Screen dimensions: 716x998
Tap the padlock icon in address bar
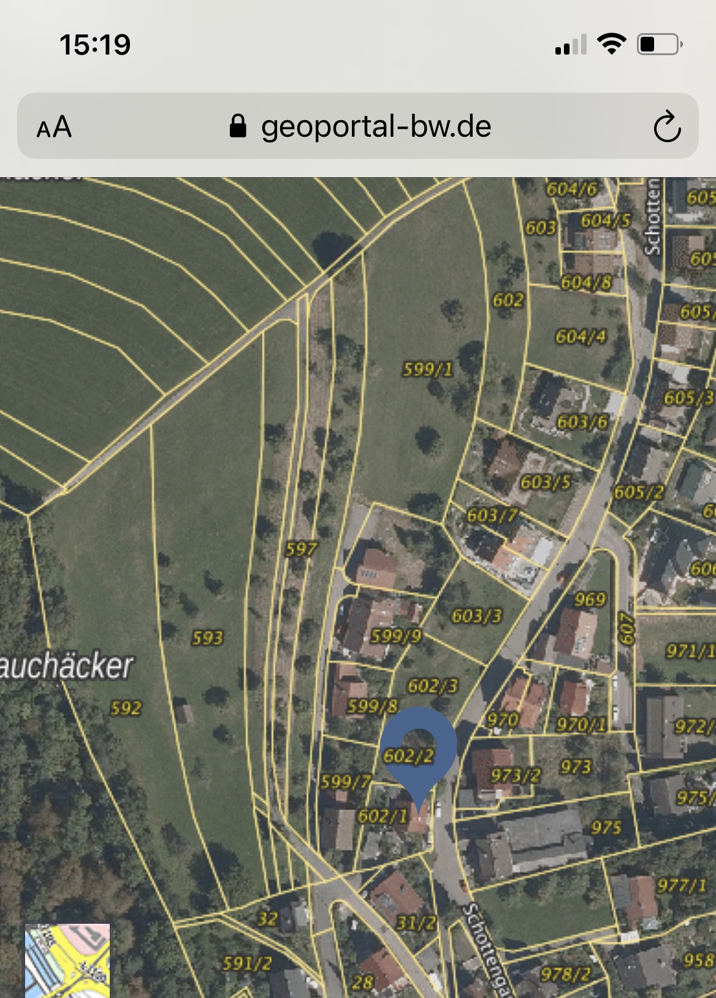click(238, 127)
